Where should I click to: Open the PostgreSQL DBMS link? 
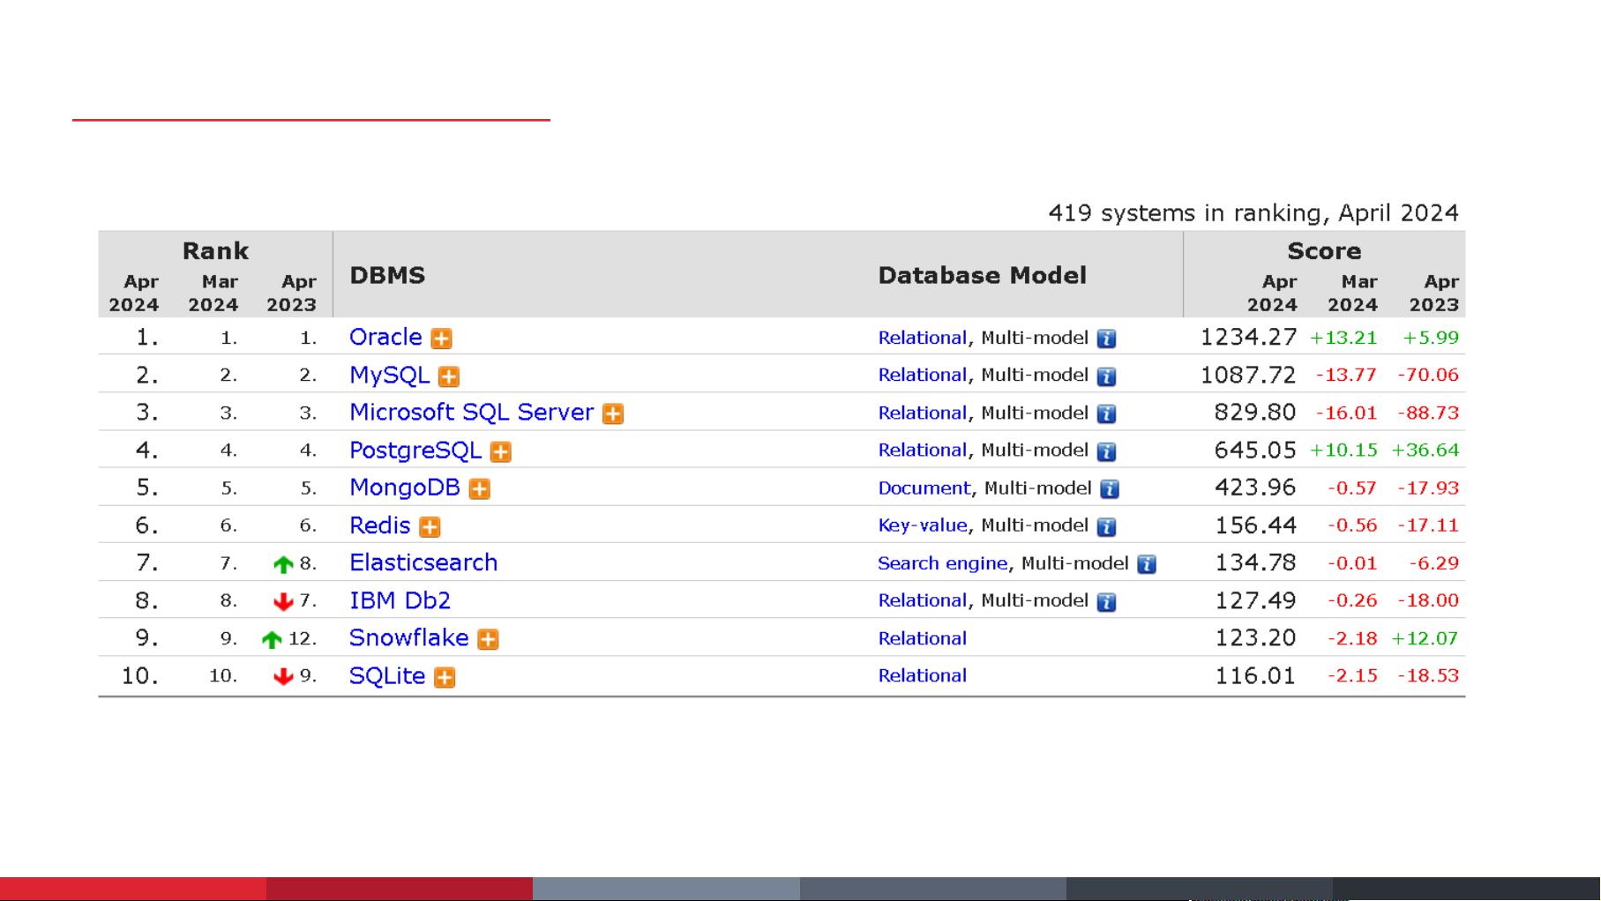[415, 450]
